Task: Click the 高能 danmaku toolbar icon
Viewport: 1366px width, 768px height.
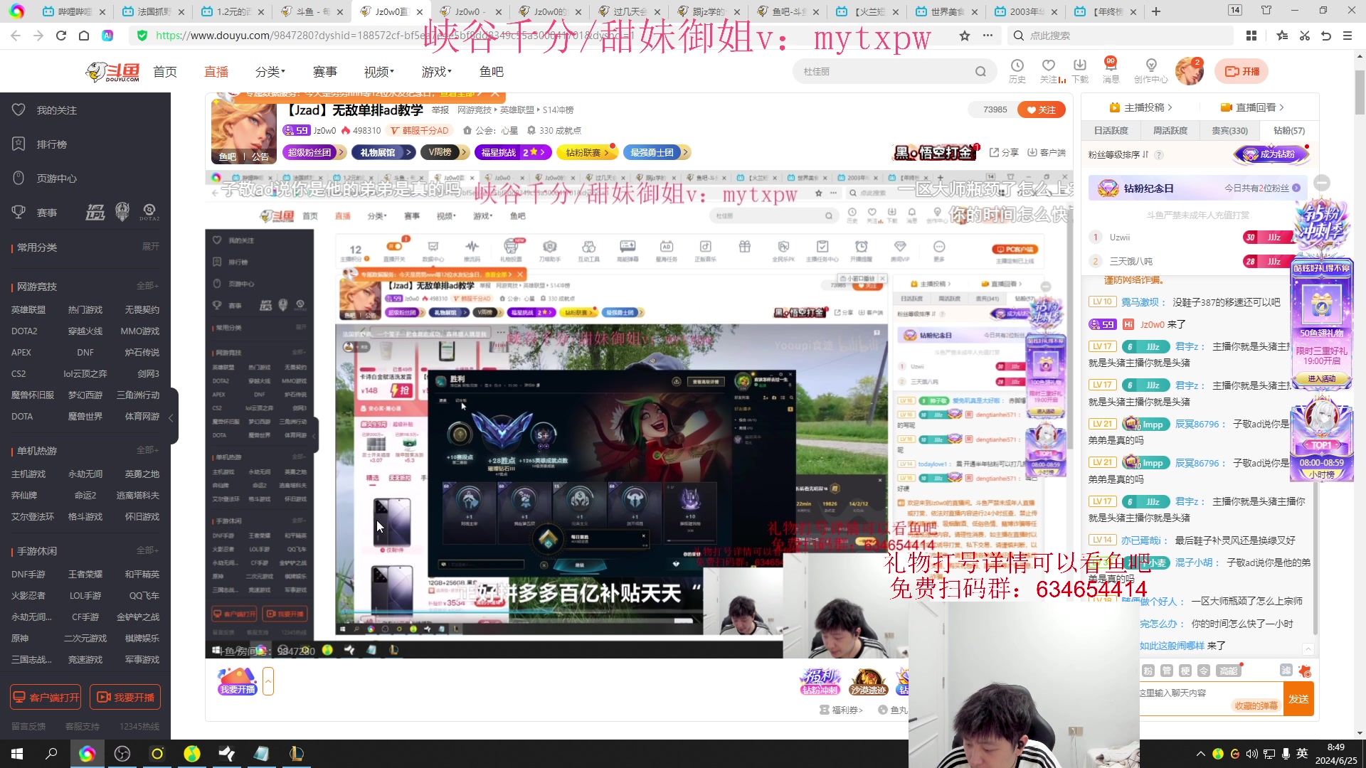Action: pos(1229,671)
